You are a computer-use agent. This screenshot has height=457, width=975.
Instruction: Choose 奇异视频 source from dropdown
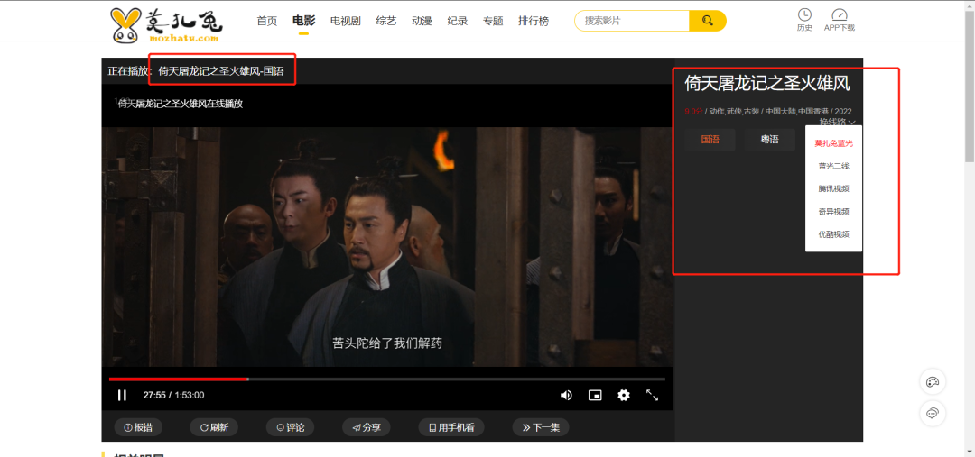pos(834,212)
